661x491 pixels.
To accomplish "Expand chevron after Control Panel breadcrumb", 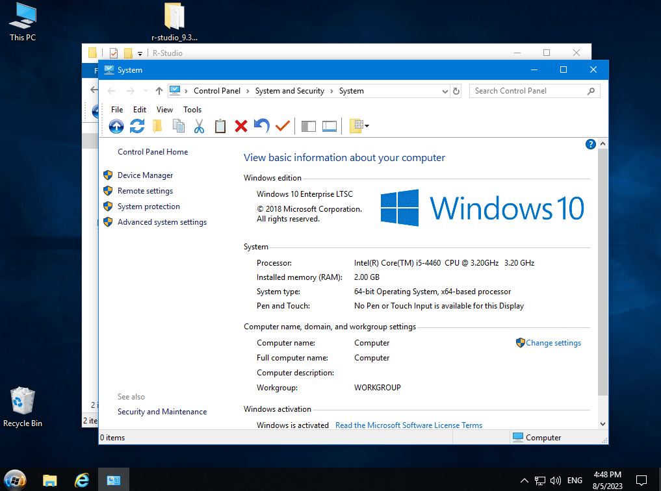I will (248, 92).
